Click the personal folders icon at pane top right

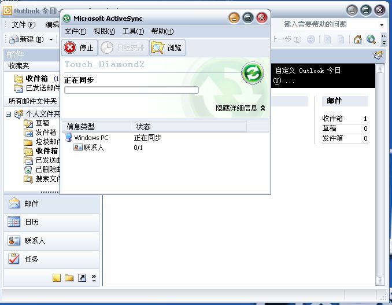378,55
